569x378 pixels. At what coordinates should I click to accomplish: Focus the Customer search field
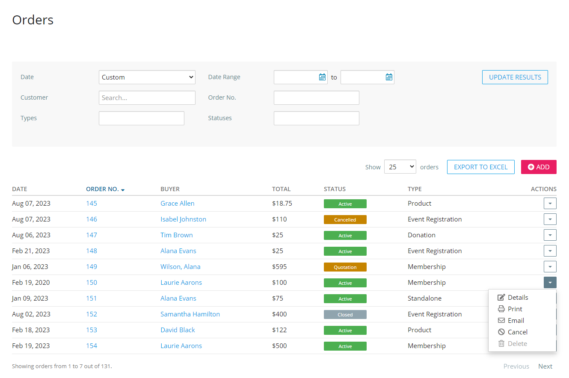147,98
